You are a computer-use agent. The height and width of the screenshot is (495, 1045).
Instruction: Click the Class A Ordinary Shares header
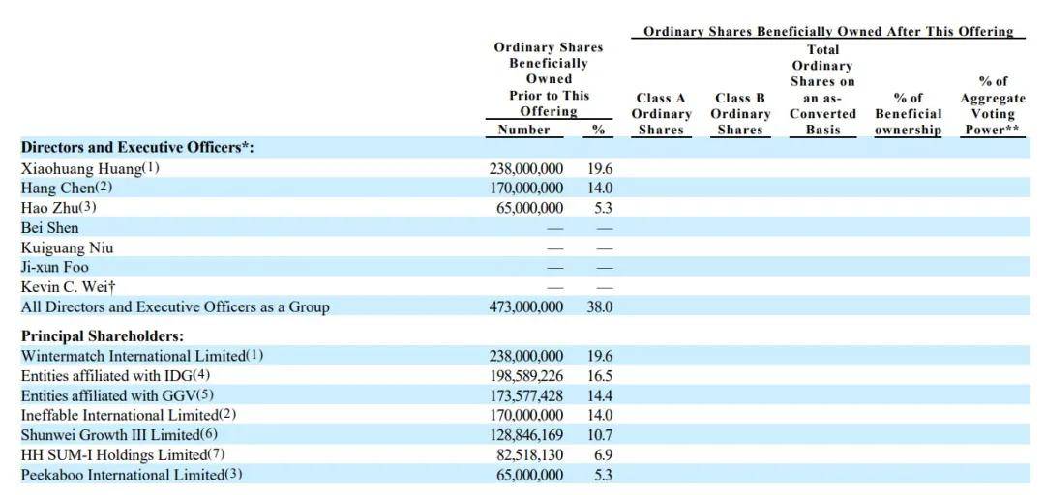point(661,113)
